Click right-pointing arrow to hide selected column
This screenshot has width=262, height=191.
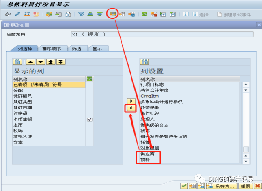pyautogui.click(x=131, y=101)
